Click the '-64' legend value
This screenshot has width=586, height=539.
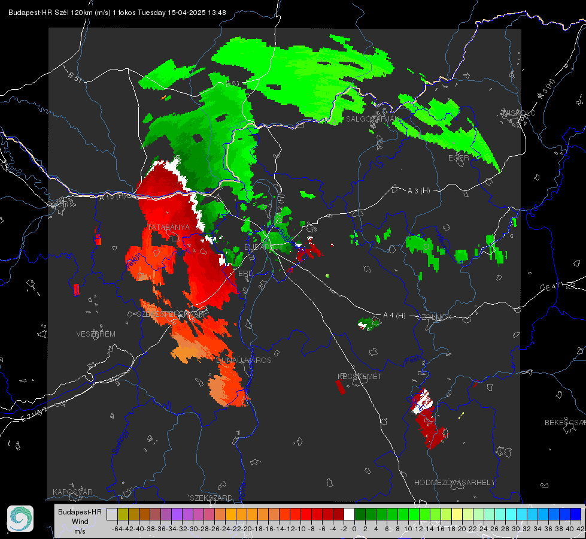click(x=117, y=529)
